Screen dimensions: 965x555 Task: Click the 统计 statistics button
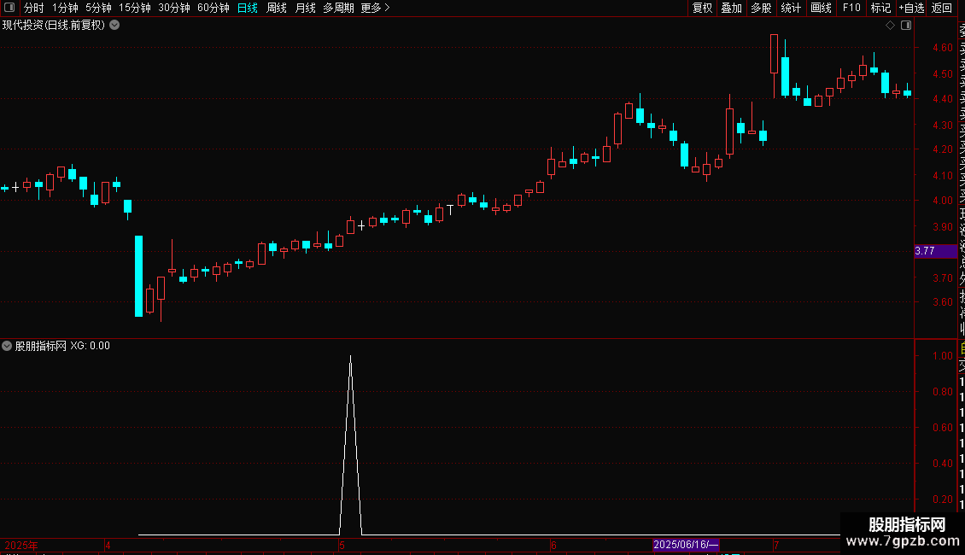coord(791,8)
